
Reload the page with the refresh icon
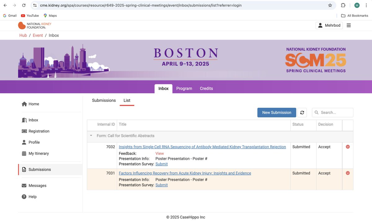[x=24, y=5]
